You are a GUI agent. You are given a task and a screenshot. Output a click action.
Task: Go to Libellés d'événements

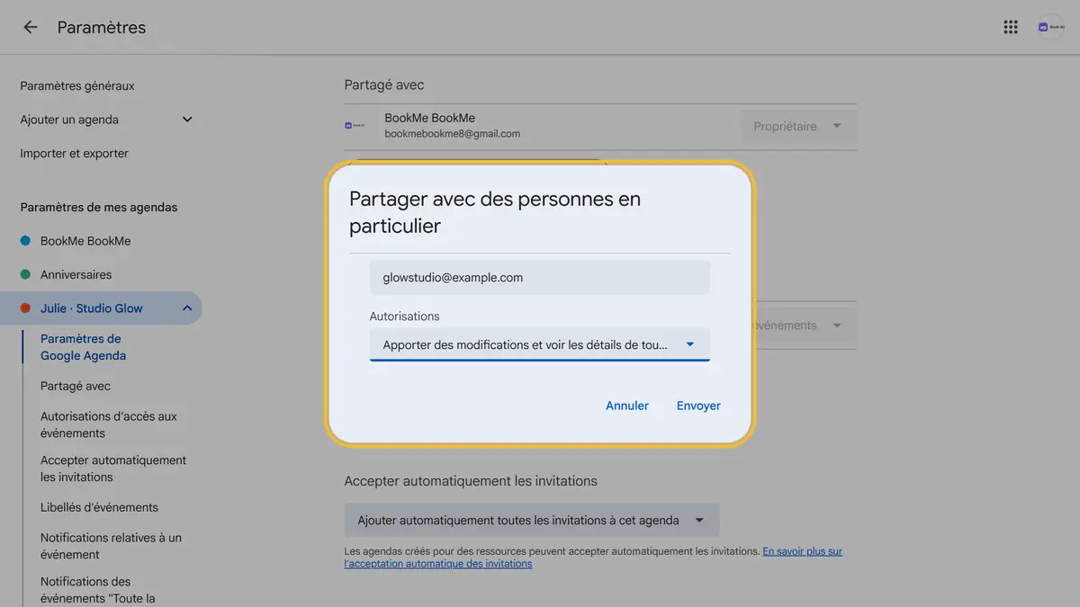[99, 507]
